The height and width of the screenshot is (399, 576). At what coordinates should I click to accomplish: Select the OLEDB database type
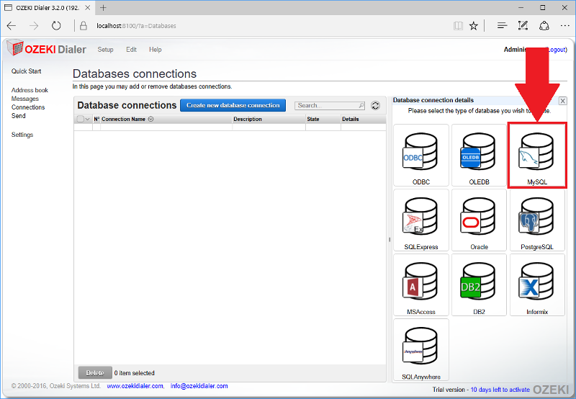(479, 155)
